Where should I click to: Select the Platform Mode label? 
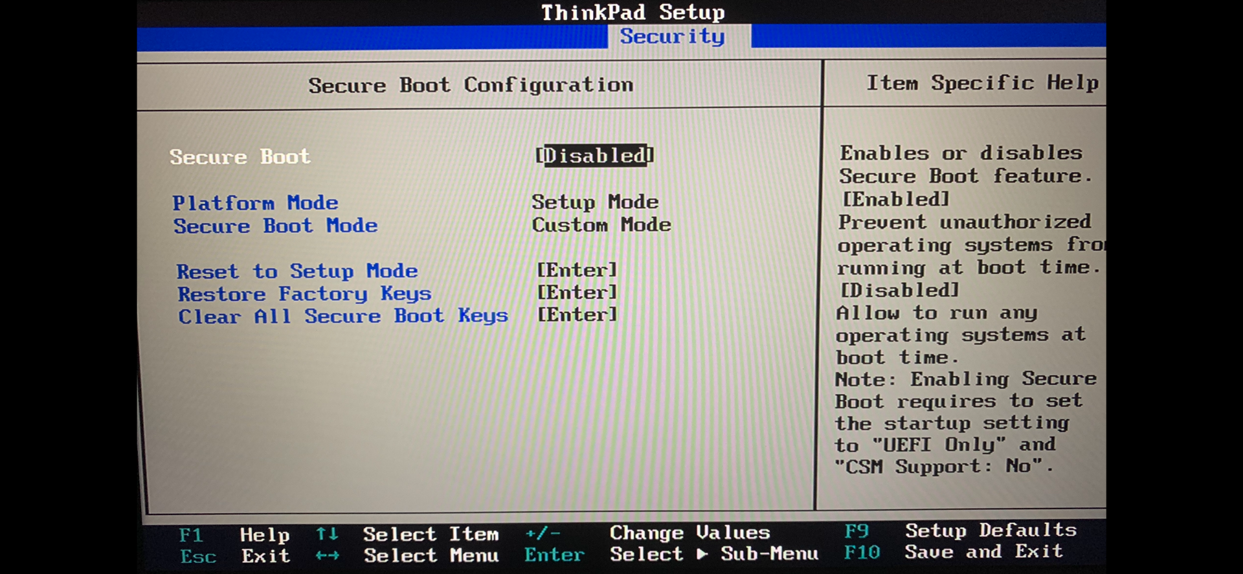point(255,203)
